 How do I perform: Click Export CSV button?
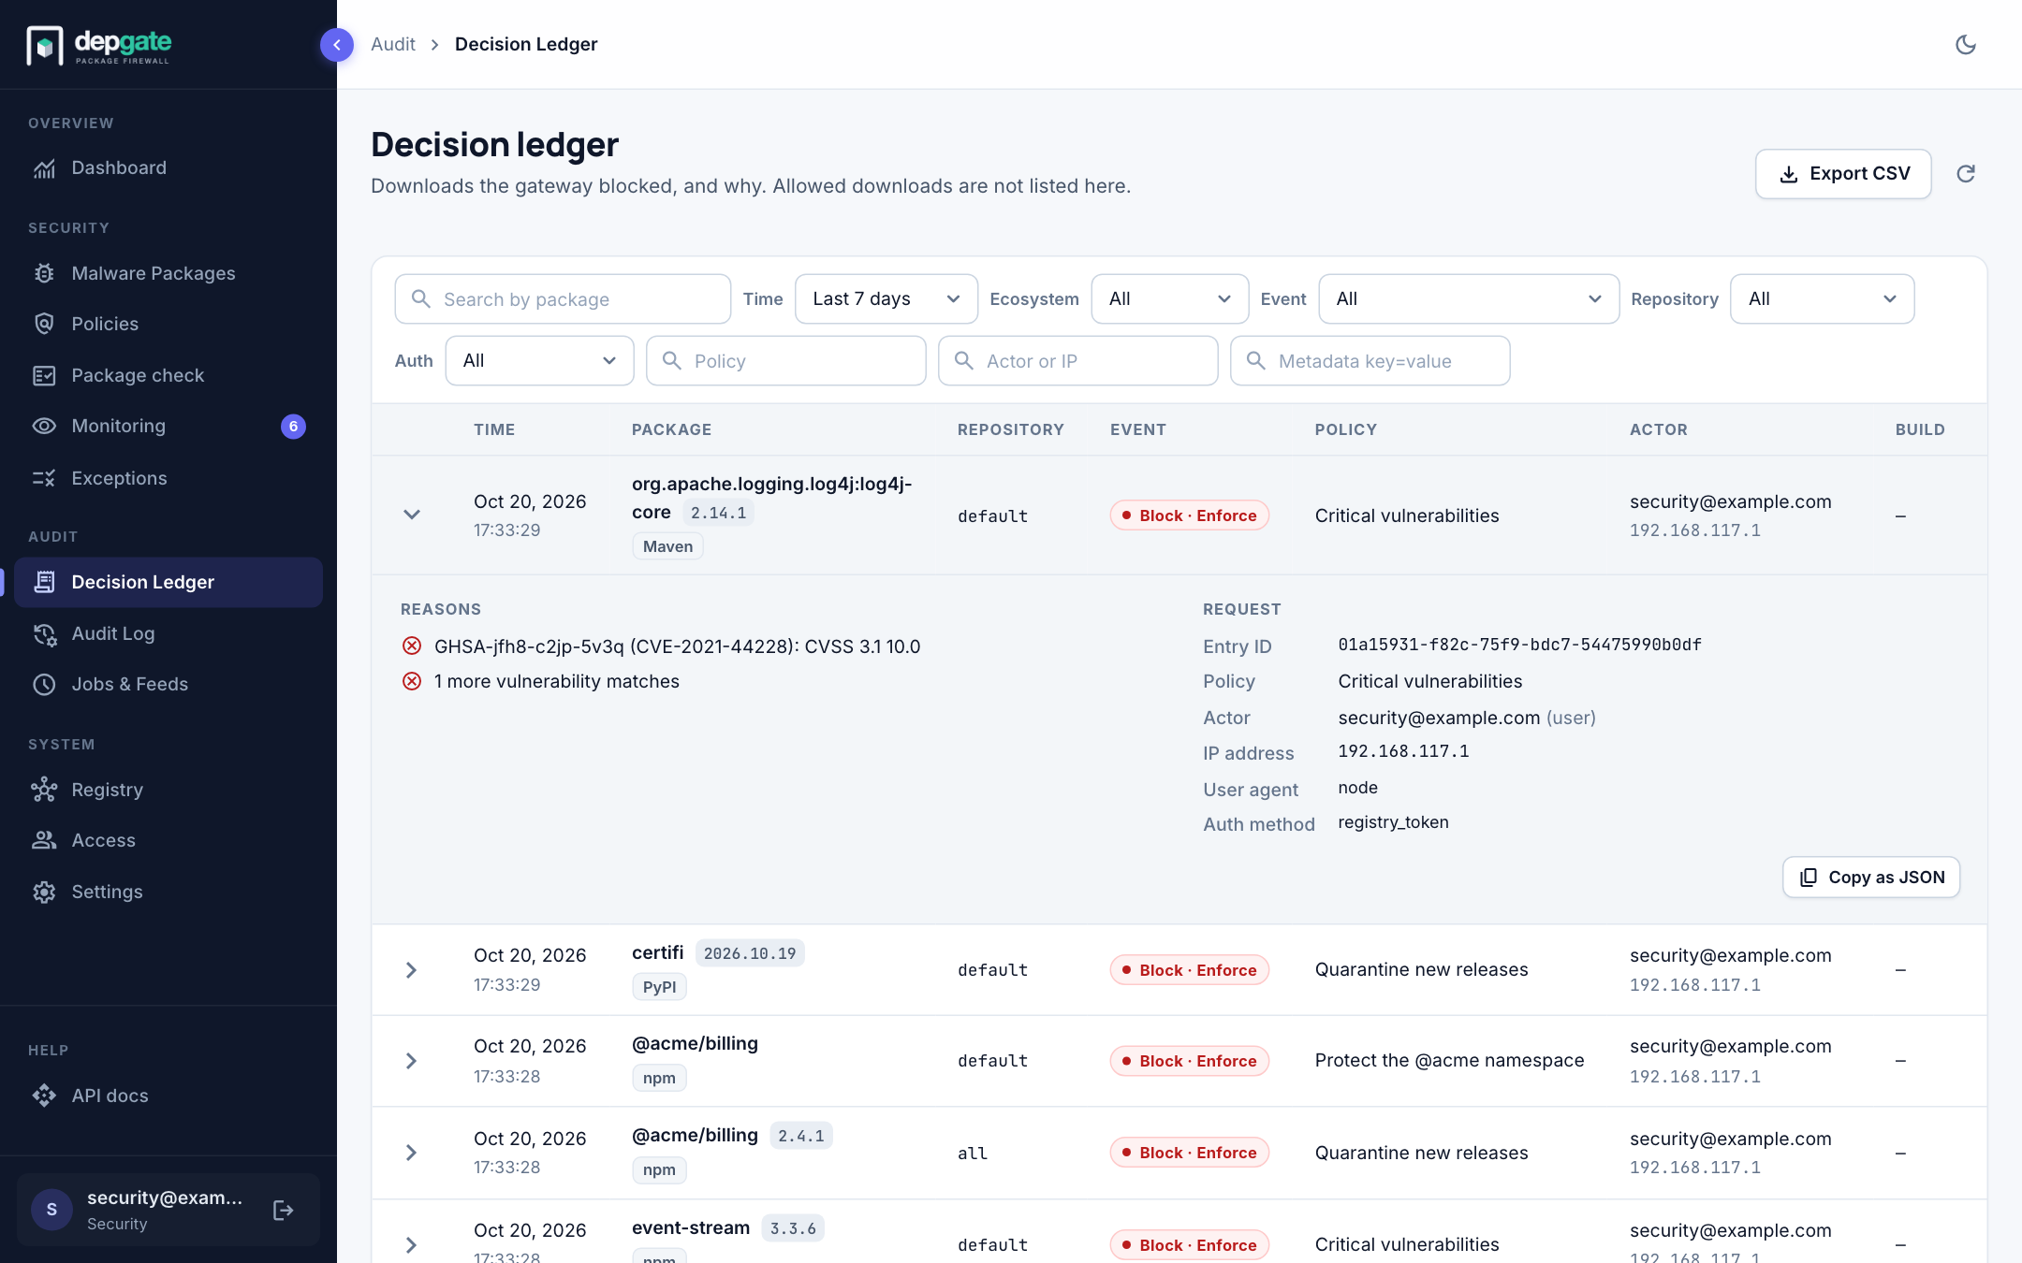pos(1842,174)
